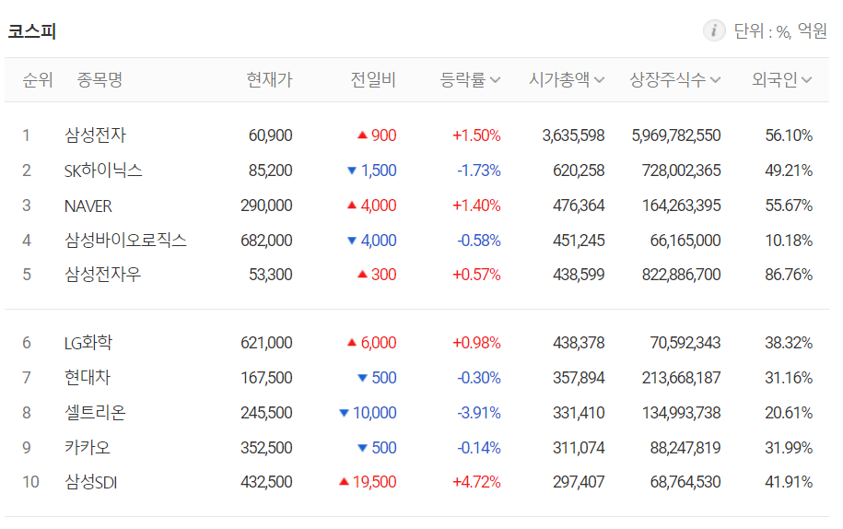Screen dimensions: 843x529
Task: Open the 상장주식수 sort dropdown
Action: click(674, 79)
